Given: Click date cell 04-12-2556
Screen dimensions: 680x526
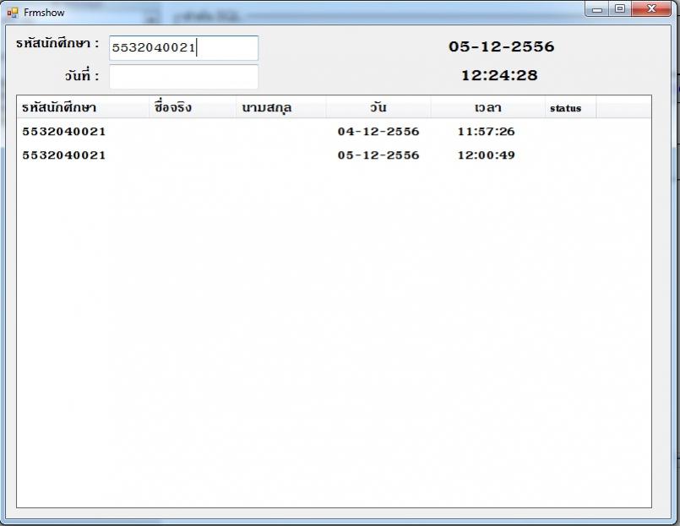Looking at the screenshot, I should pyautogui.click(x=378, y=132).
